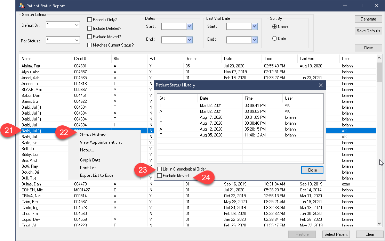Choose Status History from the context menu

point(93,135)
